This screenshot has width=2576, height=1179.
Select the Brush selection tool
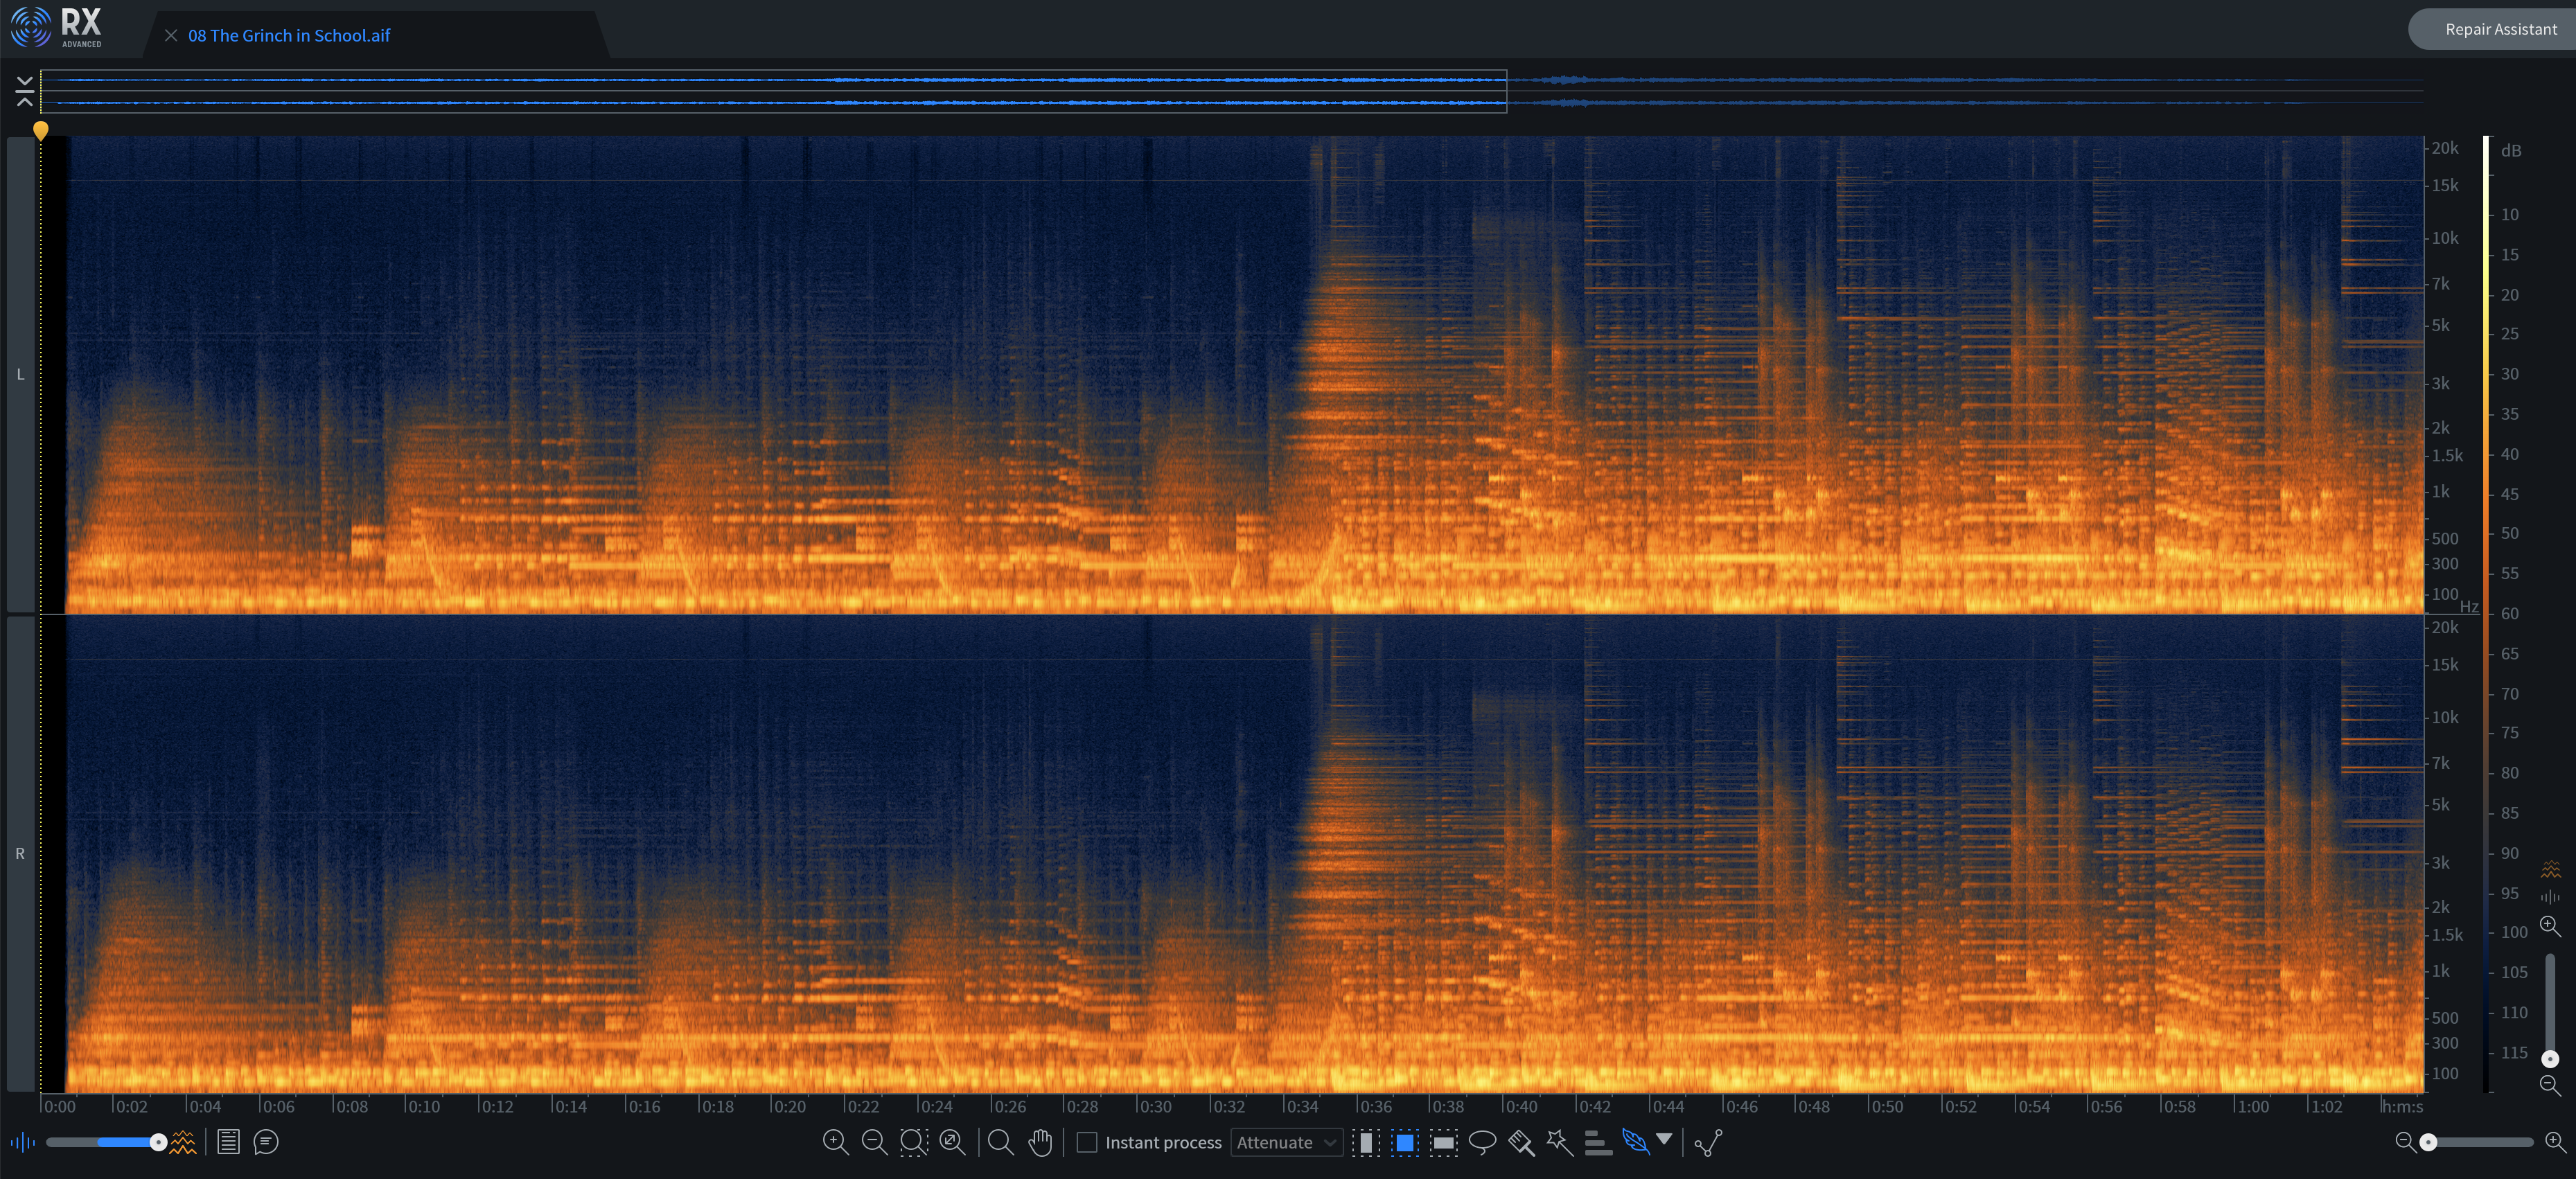tap(1521, 1142)
